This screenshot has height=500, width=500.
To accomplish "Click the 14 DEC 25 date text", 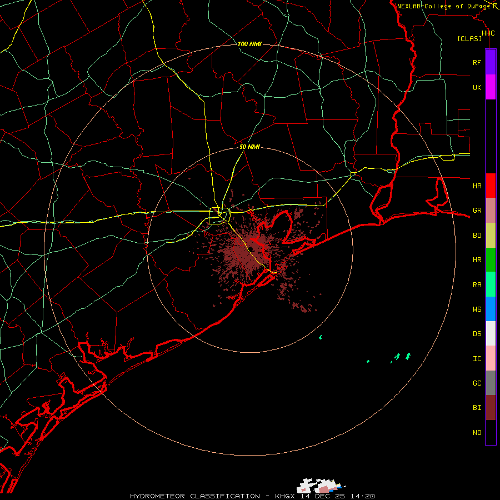I will pos(323,496).
